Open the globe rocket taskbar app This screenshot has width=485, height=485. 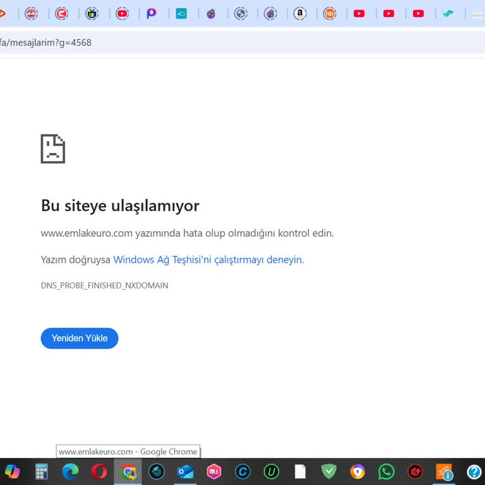point(157,472)
